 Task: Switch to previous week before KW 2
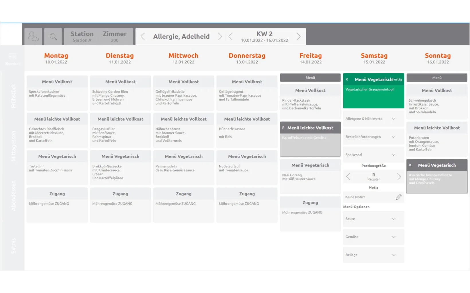tap(231, 37)
